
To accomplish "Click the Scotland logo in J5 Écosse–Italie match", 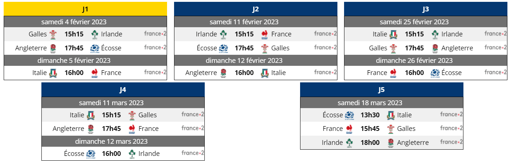I will click(349, 115).
